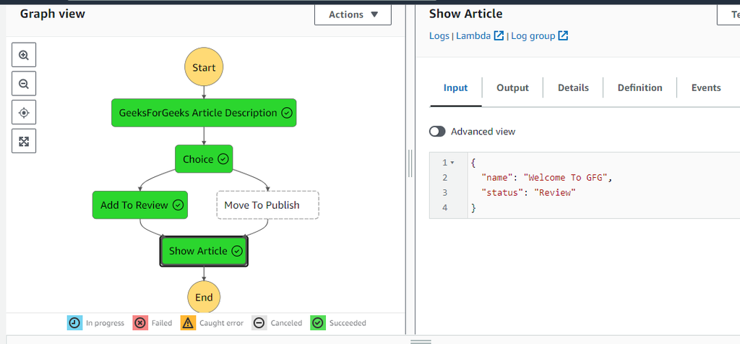
Task: Switch to the Output tab
Action: tap(512, 87)
